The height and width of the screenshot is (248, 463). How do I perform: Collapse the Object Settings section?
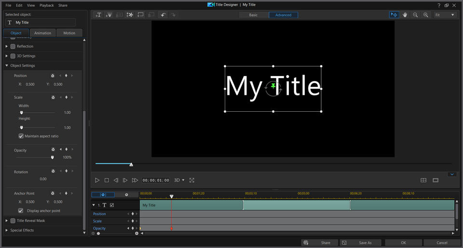(7, 65)
